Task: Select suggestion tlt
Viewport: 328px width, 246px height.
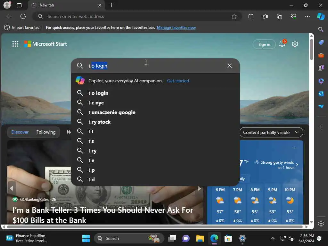Action: click(155, 131)
